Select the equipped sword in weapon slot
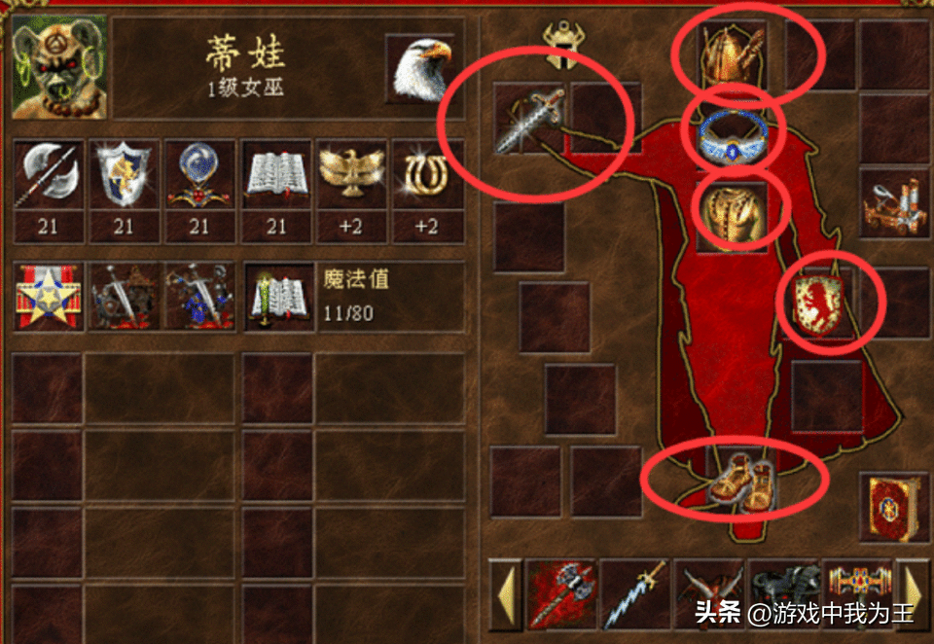The height and width of the screenshot is (644, 934). (x=529, y=119)
